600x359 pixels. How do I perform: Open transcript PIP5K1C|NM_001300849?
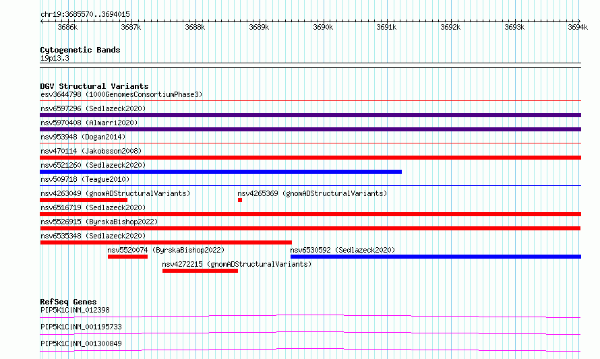[x=81, y=344]
